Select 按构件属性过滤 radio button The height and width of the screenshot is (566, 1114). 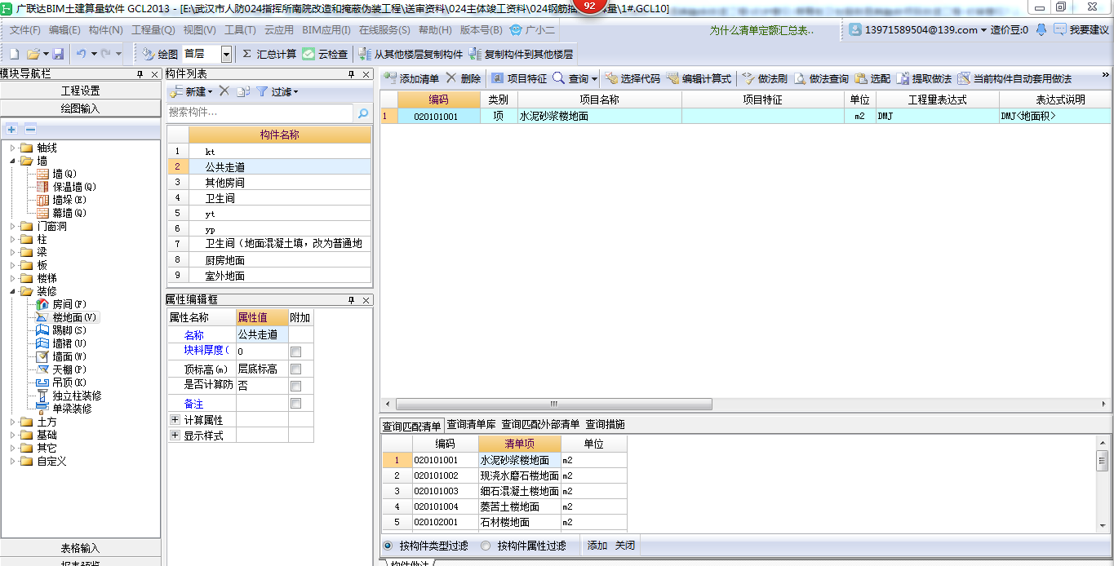click(x=486, y=546)
